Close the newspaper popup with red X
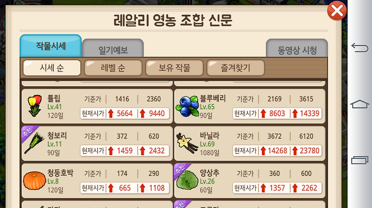This screenshot has width=372, height=208. tap(337, 11)
